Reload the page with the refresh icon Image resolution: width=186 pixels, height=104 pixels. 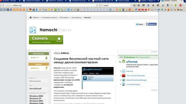(x=97, y=5)
